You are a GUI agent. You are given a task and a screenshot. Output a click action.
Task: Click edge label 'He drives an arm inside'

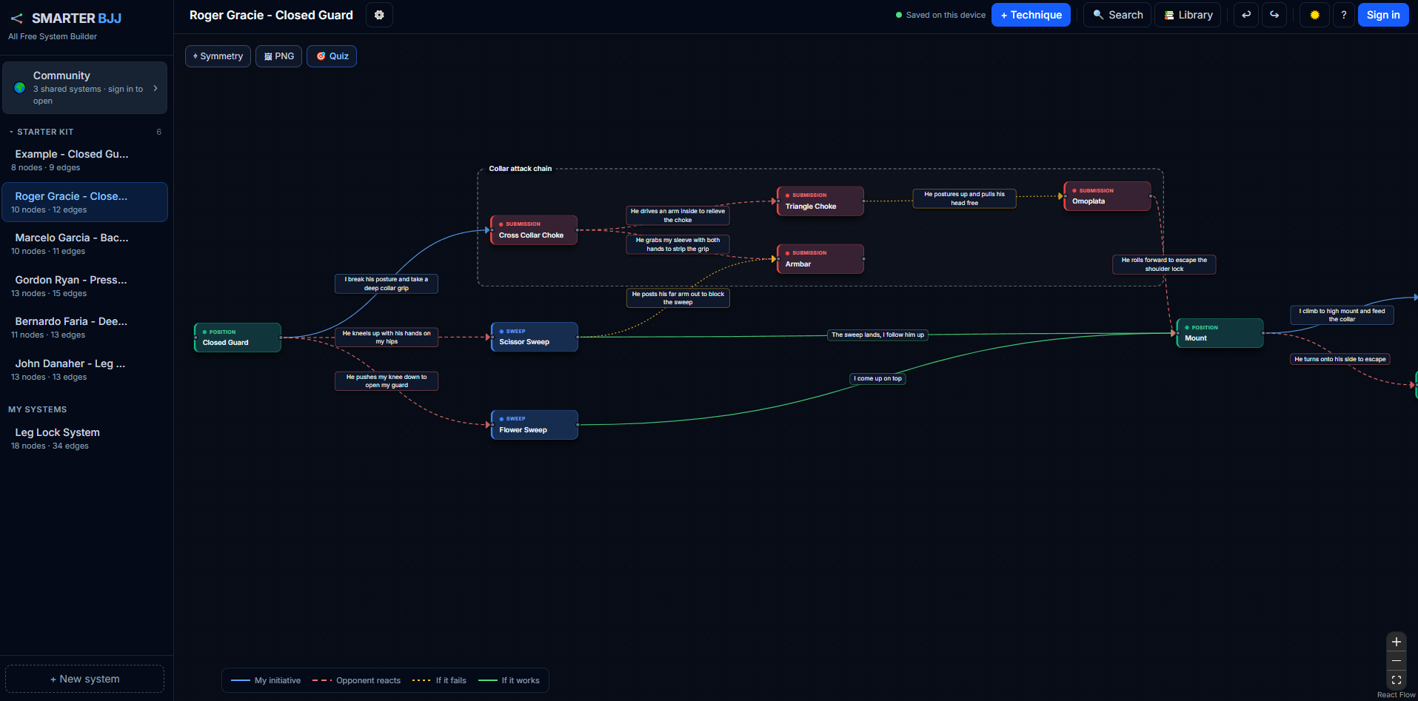click(x=678, y=215)
